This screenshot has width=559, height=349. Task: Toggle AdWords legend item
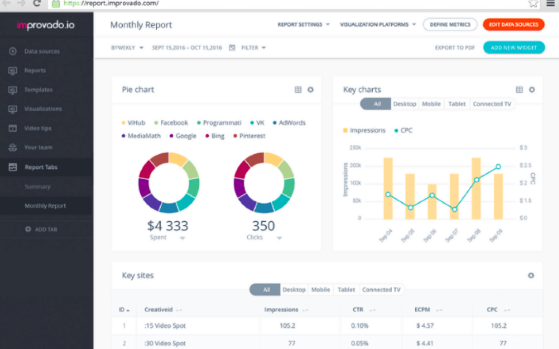pos(289,123)
